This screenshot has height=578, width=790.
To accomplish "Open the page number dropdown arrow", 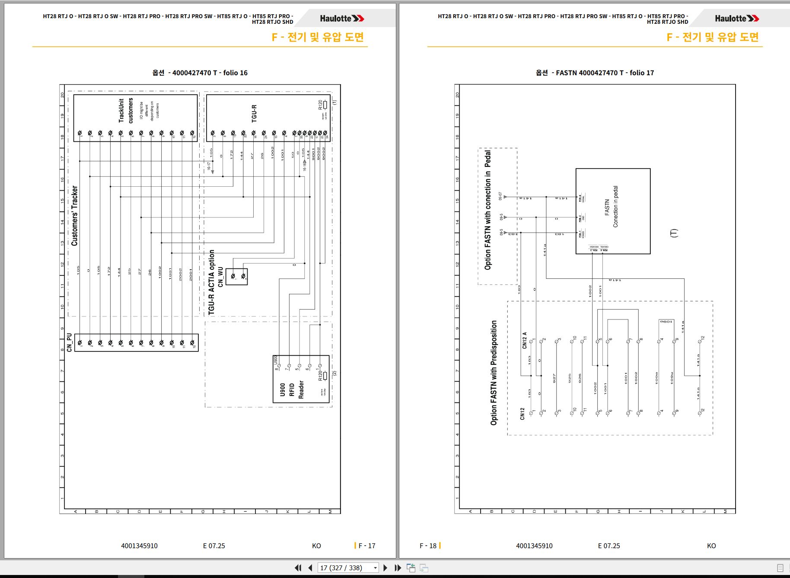I will 375,568.
